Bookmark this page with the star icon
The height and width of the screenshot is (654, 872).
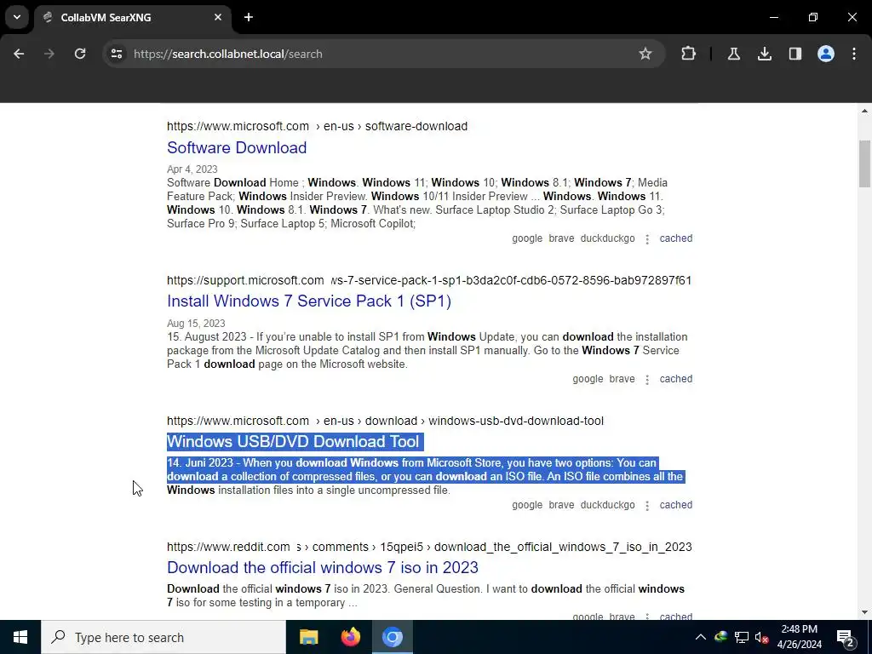pyautogui.click(x=645, y=54)
